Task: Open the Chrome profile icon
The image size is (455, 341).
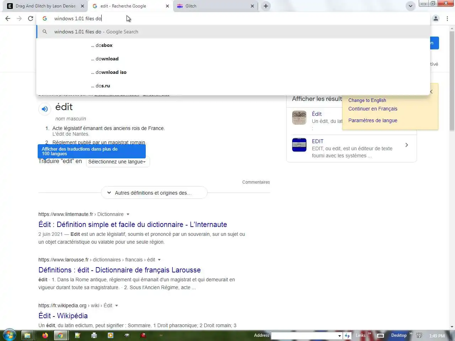Action: (x=436, y=18)
